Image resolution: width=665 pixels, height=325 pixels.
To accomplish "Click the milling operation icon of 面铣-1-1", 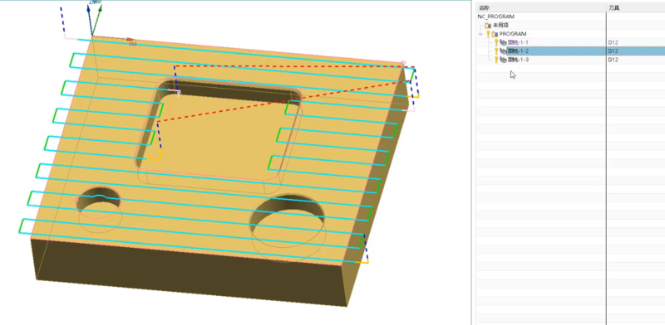I will pos(504,42).
